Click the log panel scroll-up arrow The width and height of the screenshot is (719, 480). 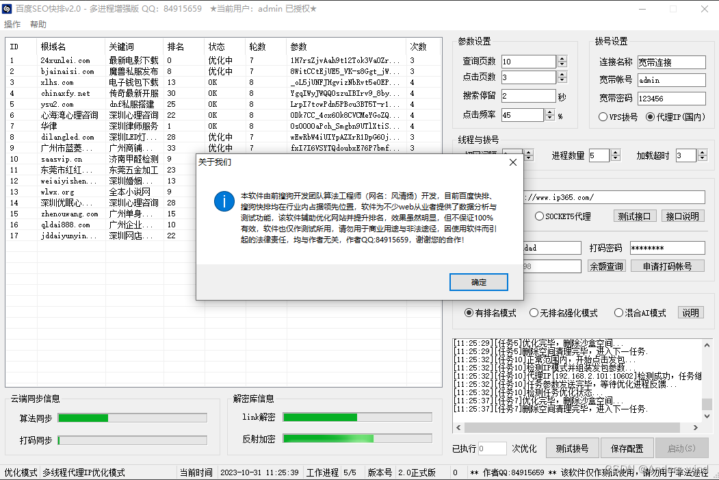[707, 345]
